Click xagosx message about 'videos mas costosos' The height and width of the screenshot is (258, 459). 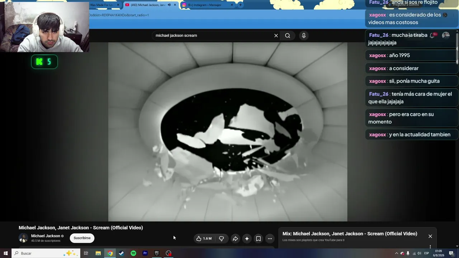pyautogui.click(x=411, y=19)
